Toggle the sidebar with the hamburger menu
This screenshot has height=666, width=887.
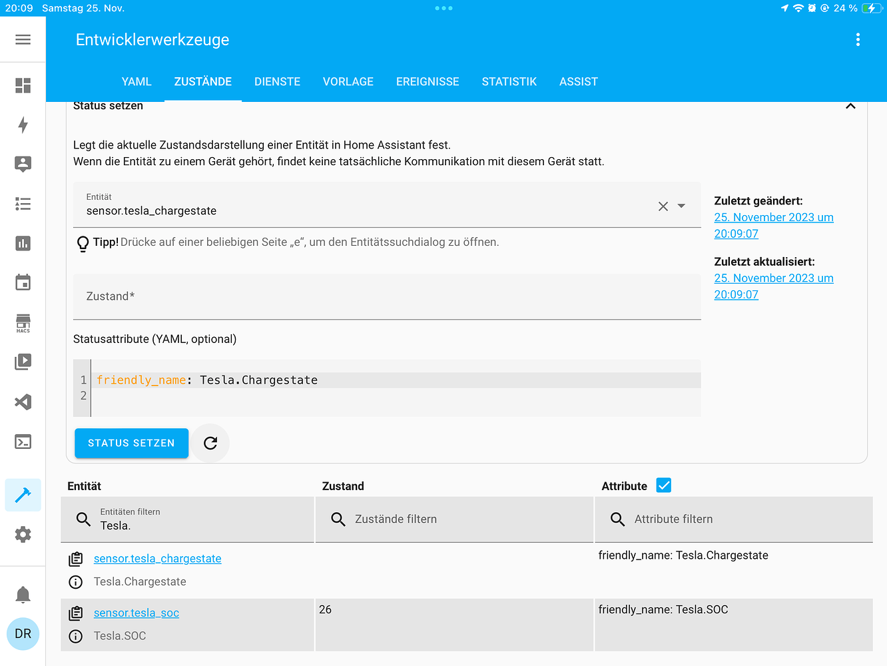(x=23, y=39)
